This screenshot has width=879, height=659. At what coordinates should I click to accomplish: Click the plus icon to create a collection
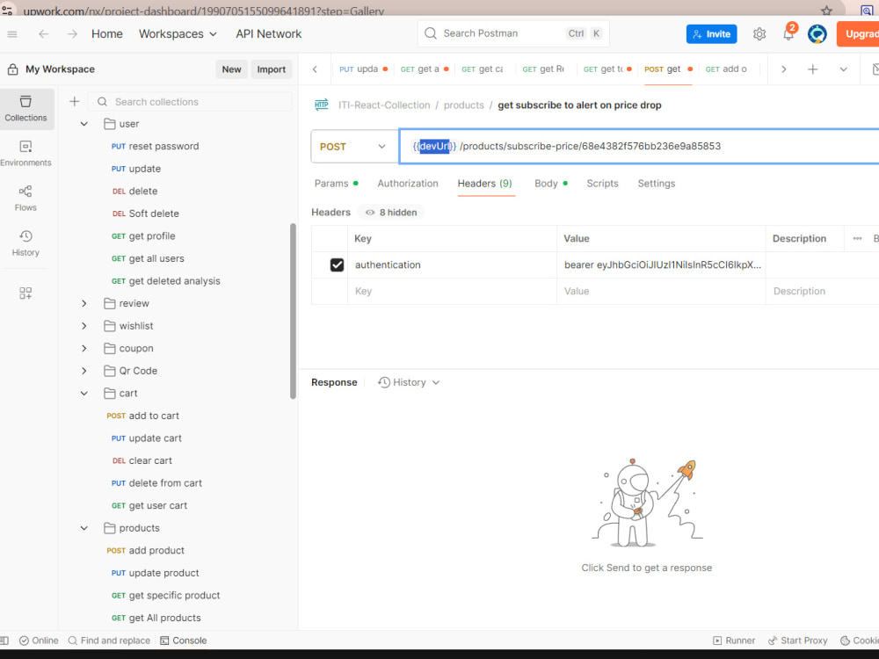(x=74, y=101)
